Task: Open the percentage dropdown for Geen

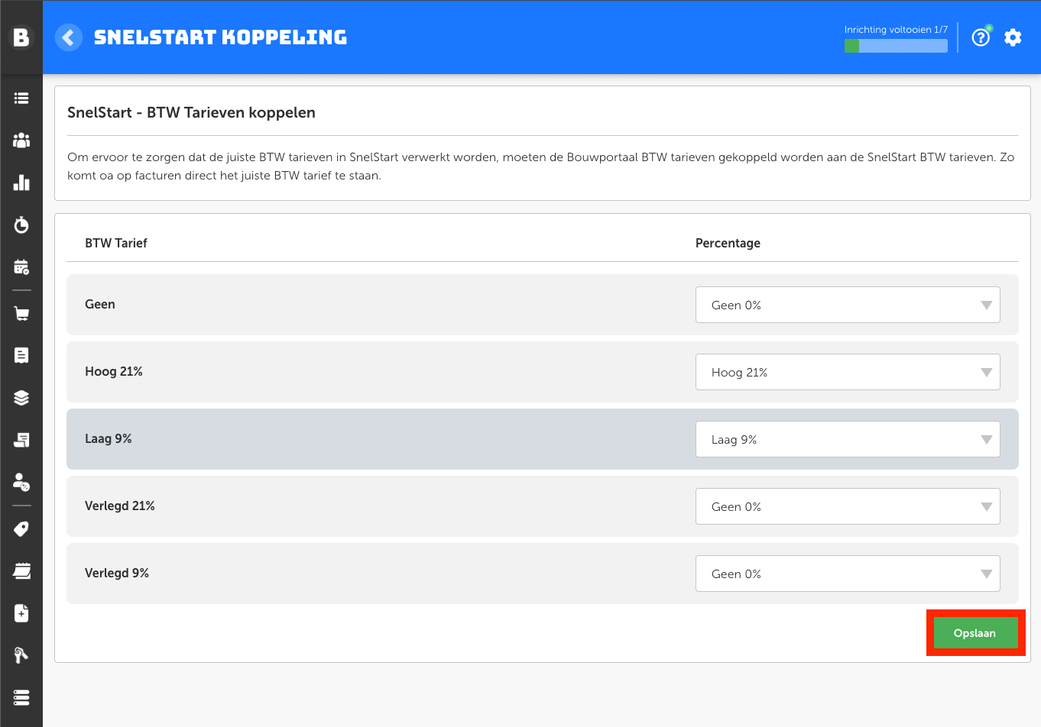Action: pyautogui.click(x=848, y=305)
